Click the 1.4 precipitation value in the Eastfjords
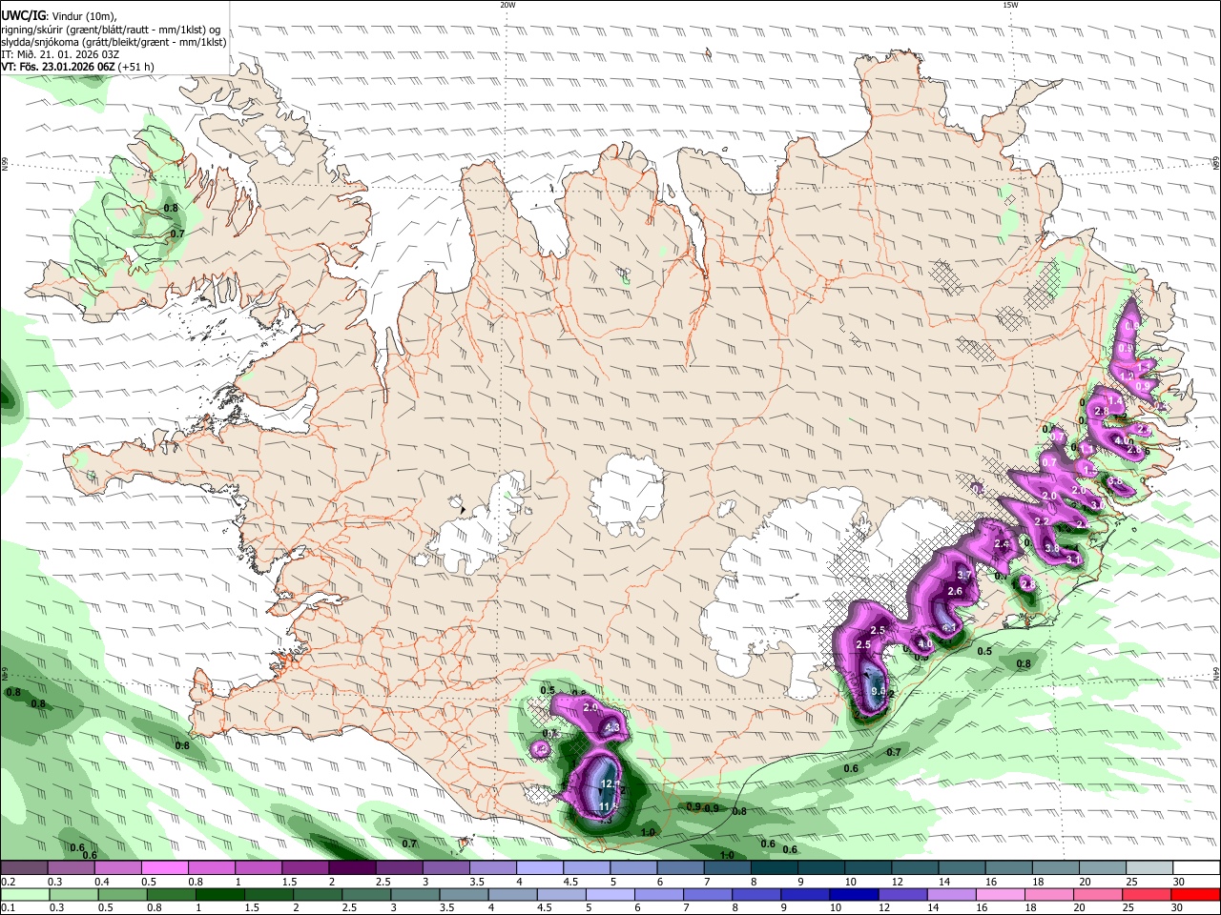1221x915 pixels. coord(1115,401)
